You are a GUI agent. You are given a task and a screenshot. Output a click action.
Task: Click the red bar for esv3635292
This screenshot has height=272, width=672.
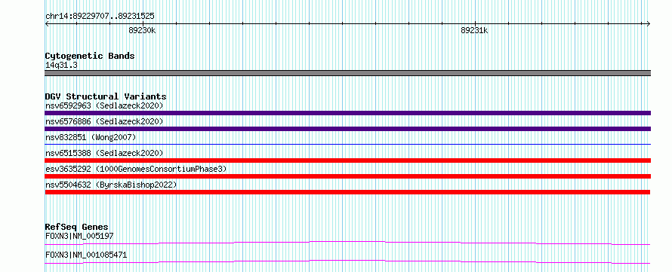coord(347,176)
